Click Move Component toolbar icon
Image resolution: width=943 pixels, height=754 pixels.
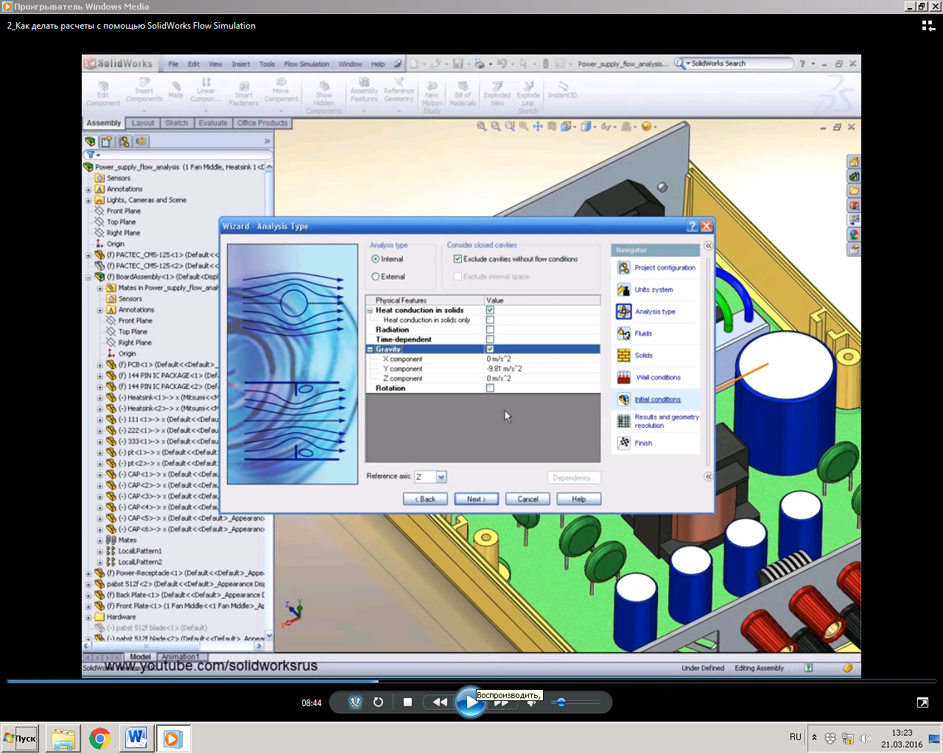point(281,91)
